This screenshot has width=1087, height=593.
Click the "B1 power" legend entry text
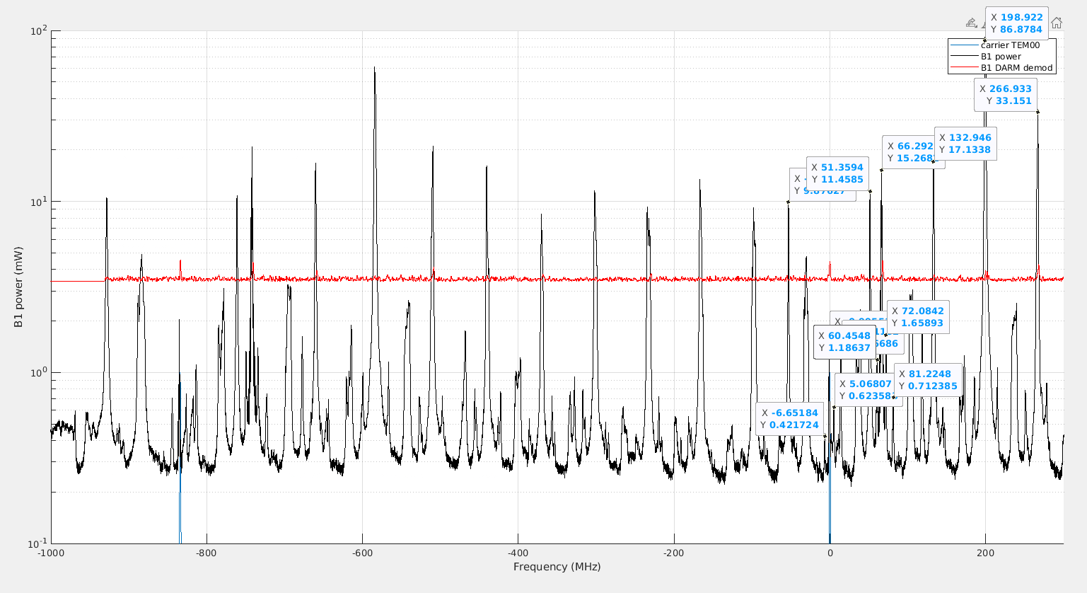pyautogui.click(x=1001, y=57)
